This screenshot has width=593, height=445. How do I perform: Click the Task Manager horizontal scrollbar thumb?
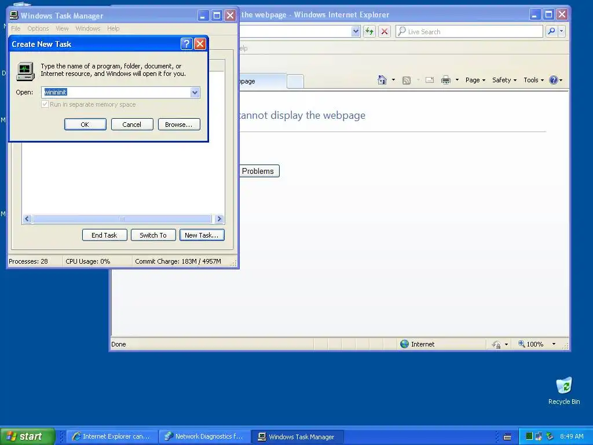point(122,218)
